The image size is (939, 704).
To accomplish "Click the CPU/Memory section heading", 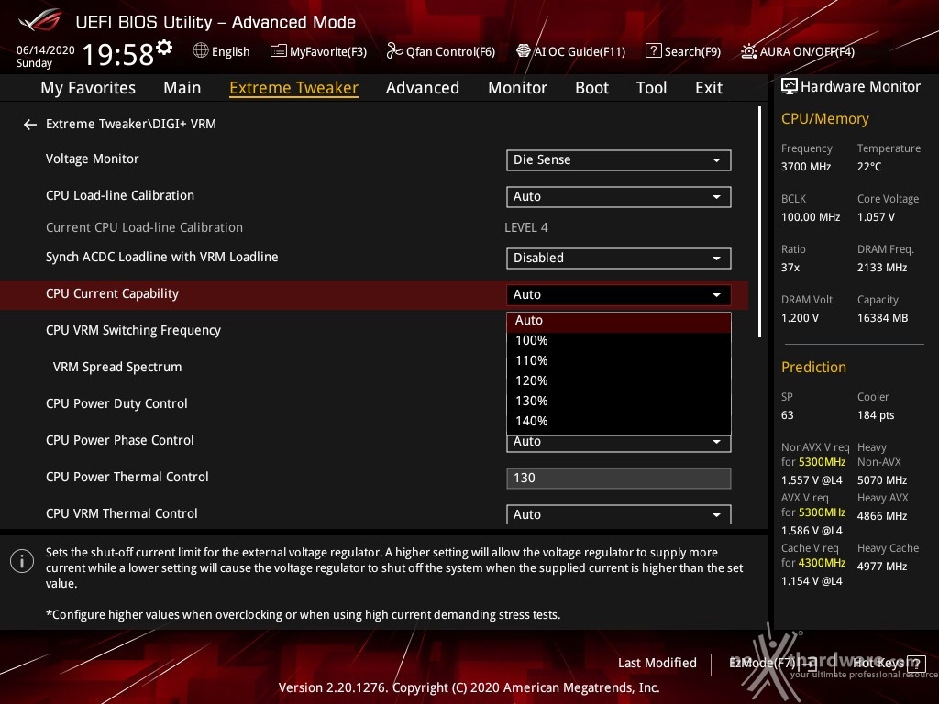I will [x=825, y=119].
